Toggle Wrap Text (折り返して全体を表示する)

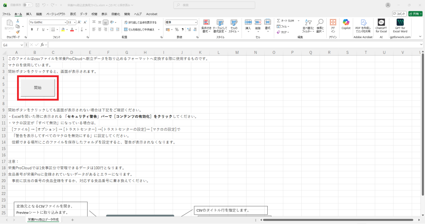[140, 22]
